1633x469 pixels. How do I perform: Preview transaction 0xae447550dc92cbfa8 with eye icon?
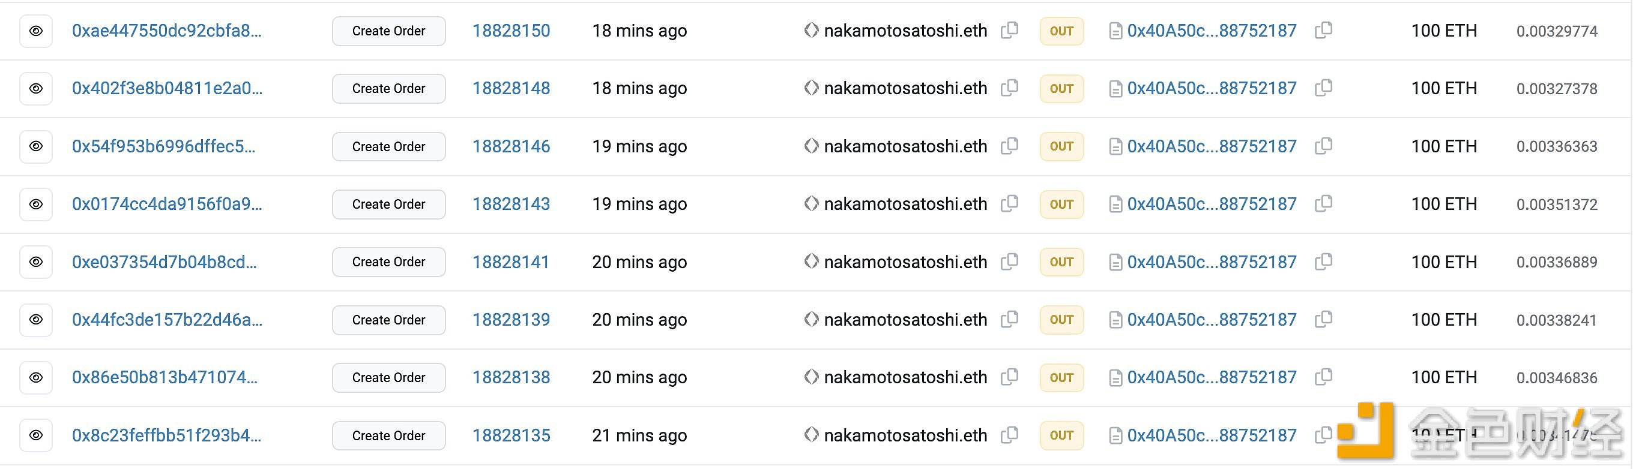[36, 31]
